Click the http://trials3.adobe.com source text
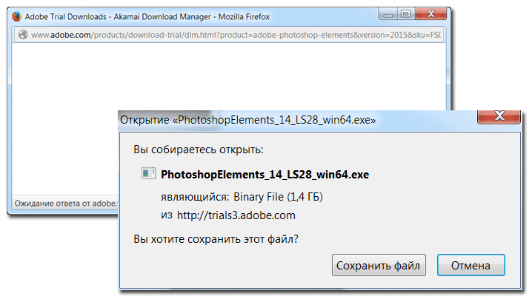 pyautogui.click(x=236, y=215)
